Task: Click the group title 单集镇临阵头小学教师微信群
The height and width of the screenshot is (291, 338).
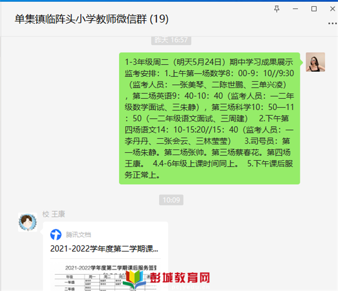Action: (81, 19)
